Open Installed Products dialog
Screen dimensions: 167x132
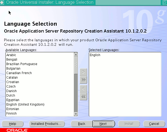click(x=47, y=124)
